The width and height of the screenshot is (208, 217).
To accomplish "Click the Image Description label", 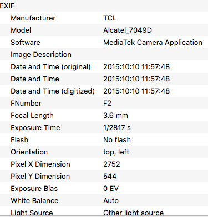I will [x=41, y=55].
